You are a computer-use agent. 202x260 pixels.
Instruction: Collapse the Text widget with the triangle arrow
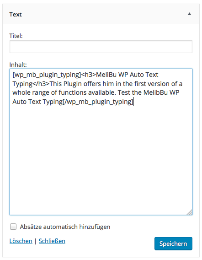(189, 14)
